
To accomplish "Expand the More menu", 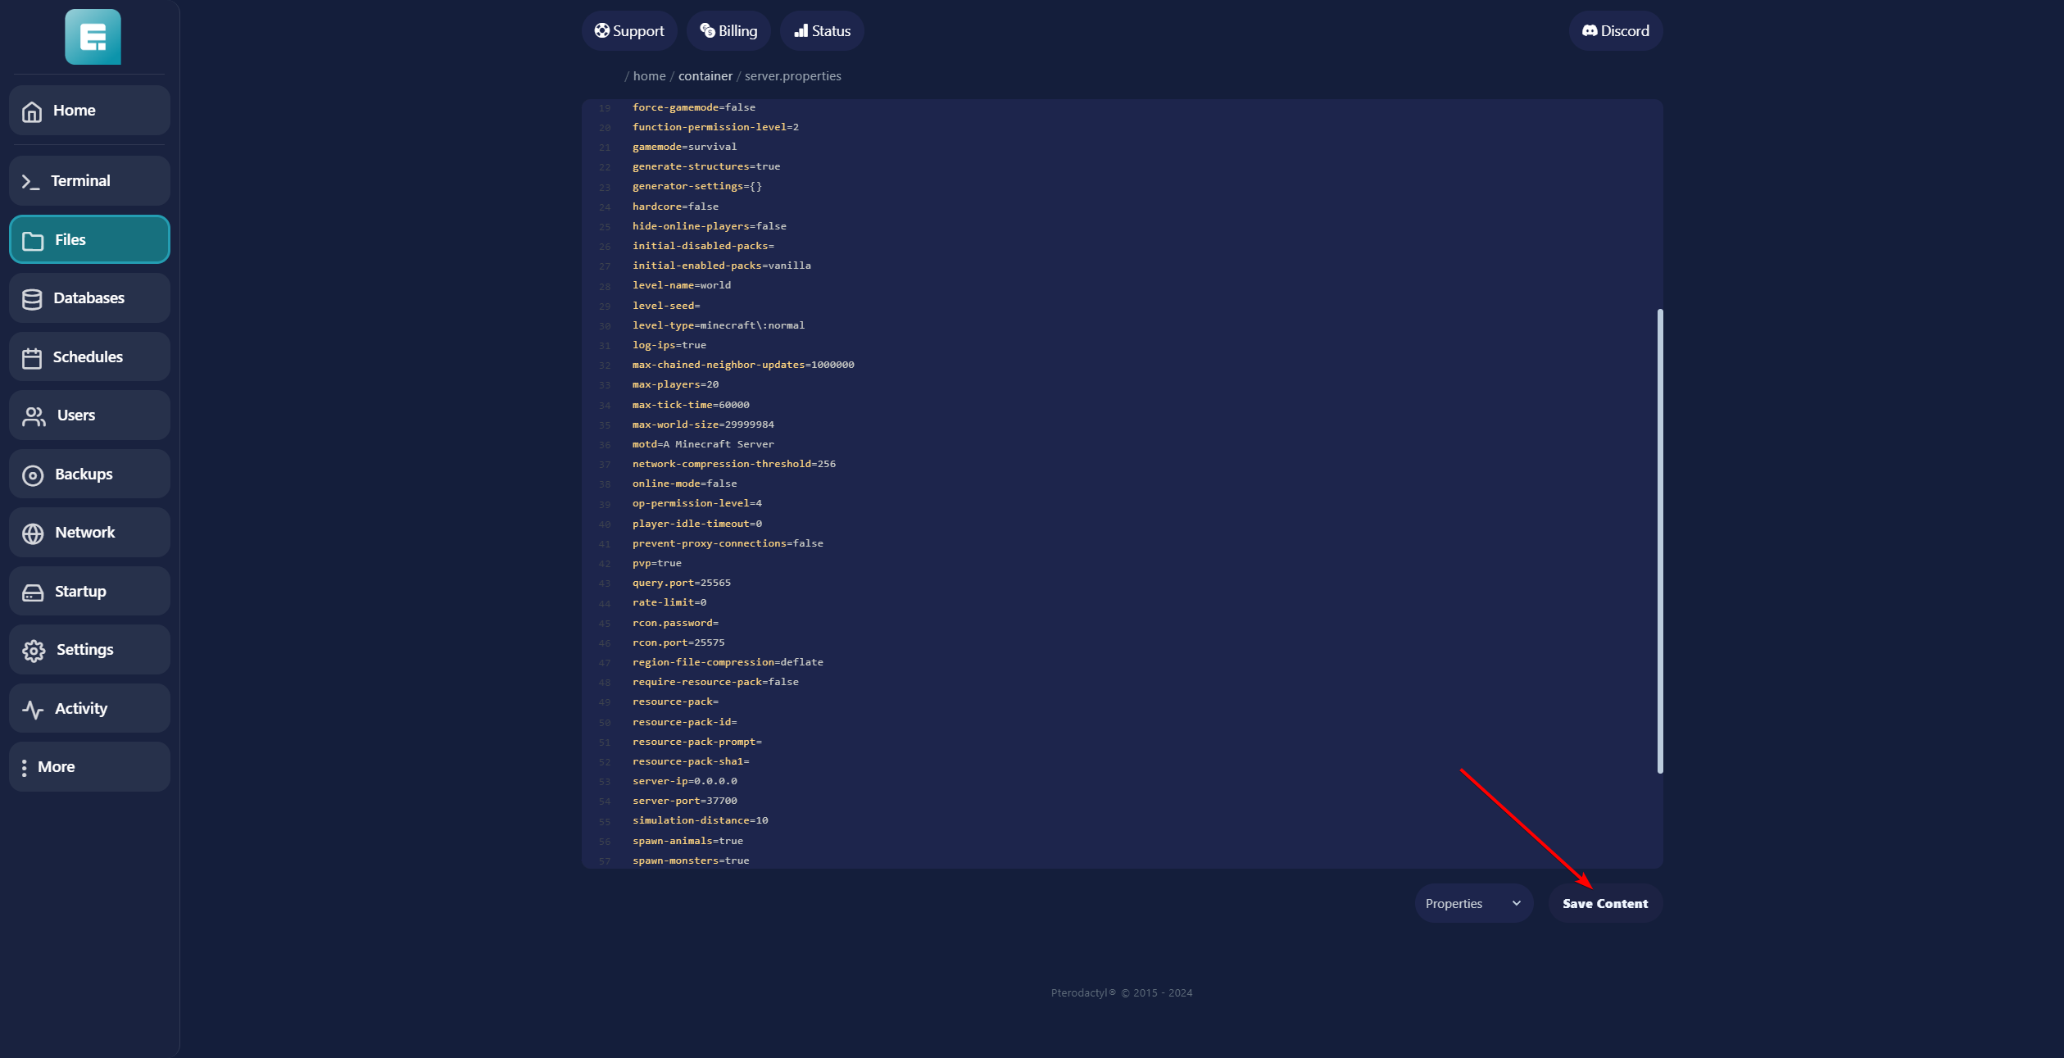I will pyautogui.click(x=89, y=767).
